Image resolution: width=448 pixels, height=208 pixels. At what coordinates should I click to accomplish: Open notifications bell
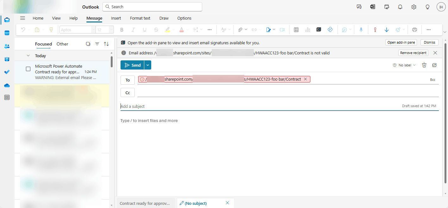tap(400, 7)
